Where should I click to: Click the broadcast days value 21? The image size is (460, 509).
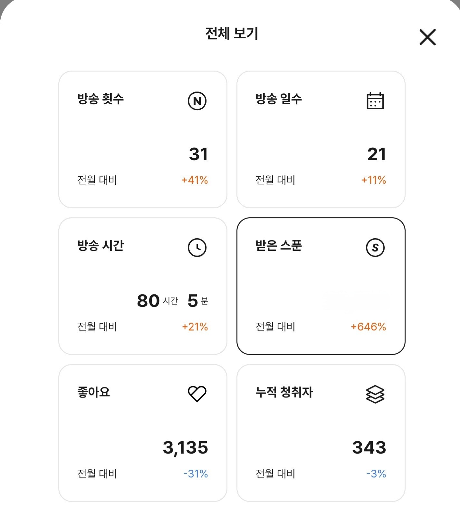click(377, 154)
